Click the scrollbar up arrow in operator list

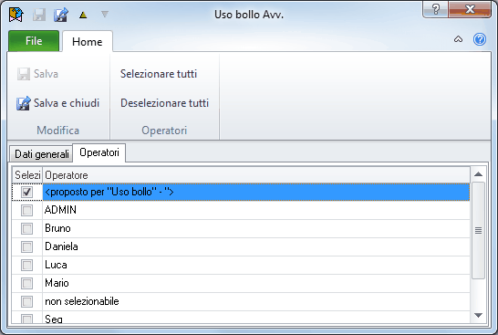478,174
